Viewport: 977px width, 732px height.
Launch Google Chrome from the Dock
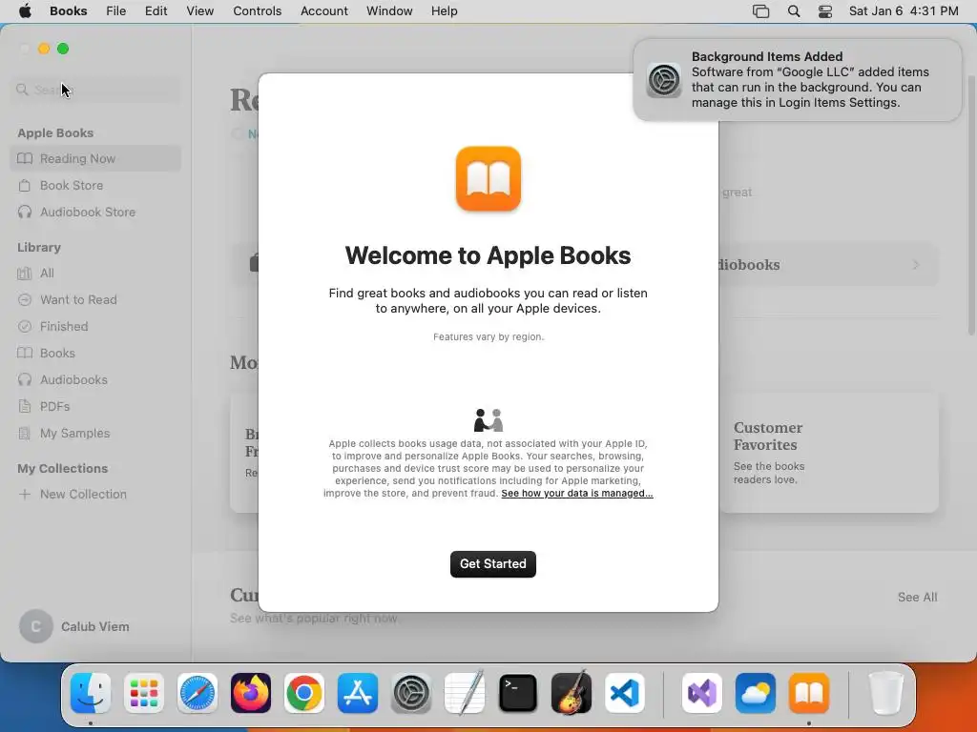(x=304, y=694)
